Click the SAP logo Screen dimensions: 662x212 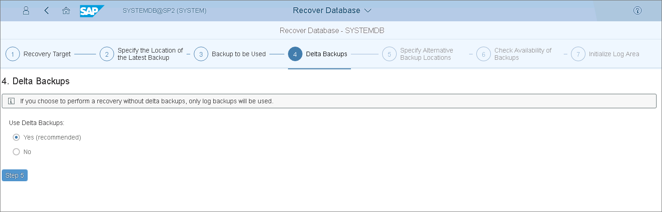(x=92, y=10)
